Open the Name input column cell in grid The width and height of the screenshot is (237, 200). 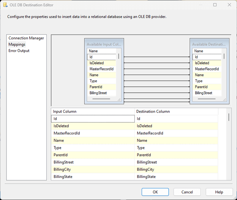[93, 141]
